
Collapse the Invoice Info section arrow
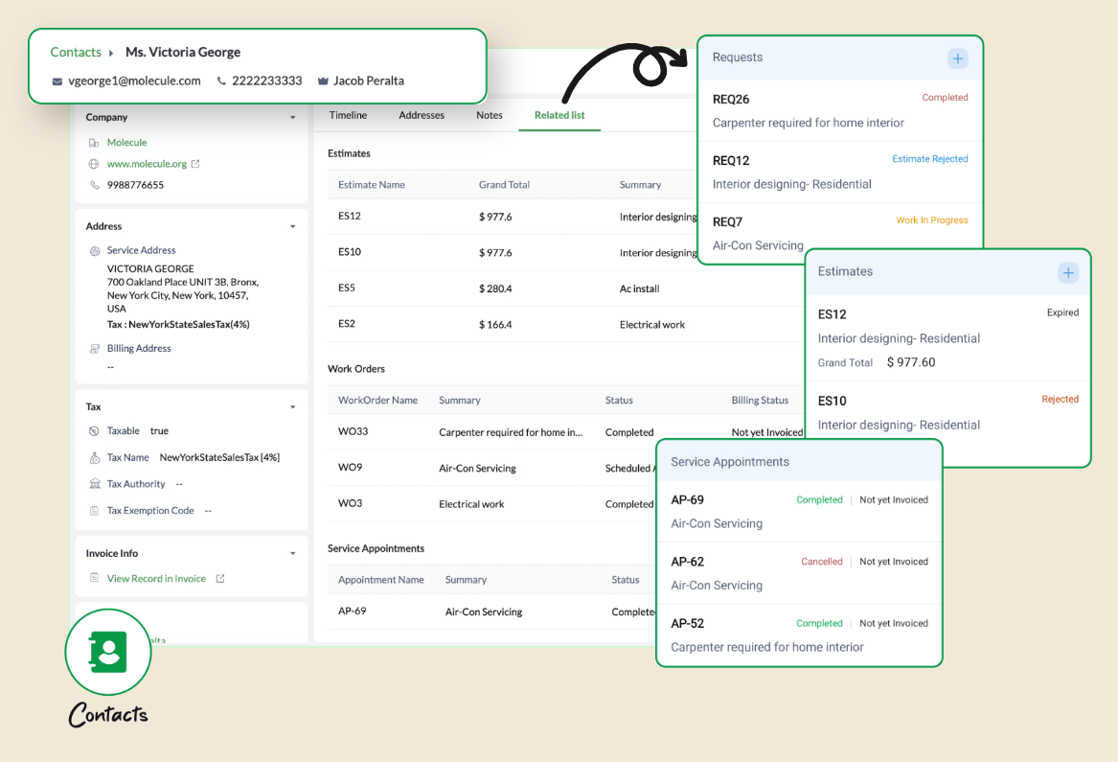(293, 554)
